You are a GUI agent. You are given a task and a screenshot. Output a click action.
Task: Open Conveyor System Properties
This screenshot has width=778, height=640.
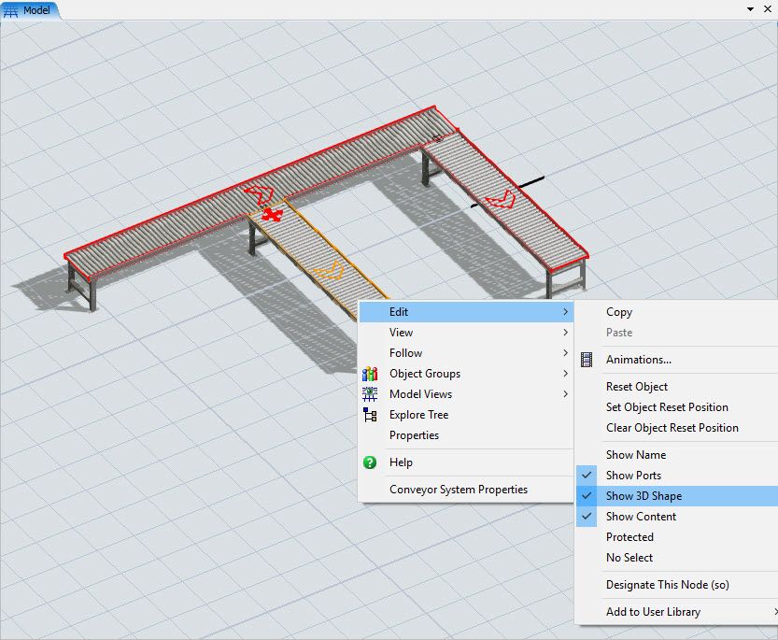pos(466,490)
